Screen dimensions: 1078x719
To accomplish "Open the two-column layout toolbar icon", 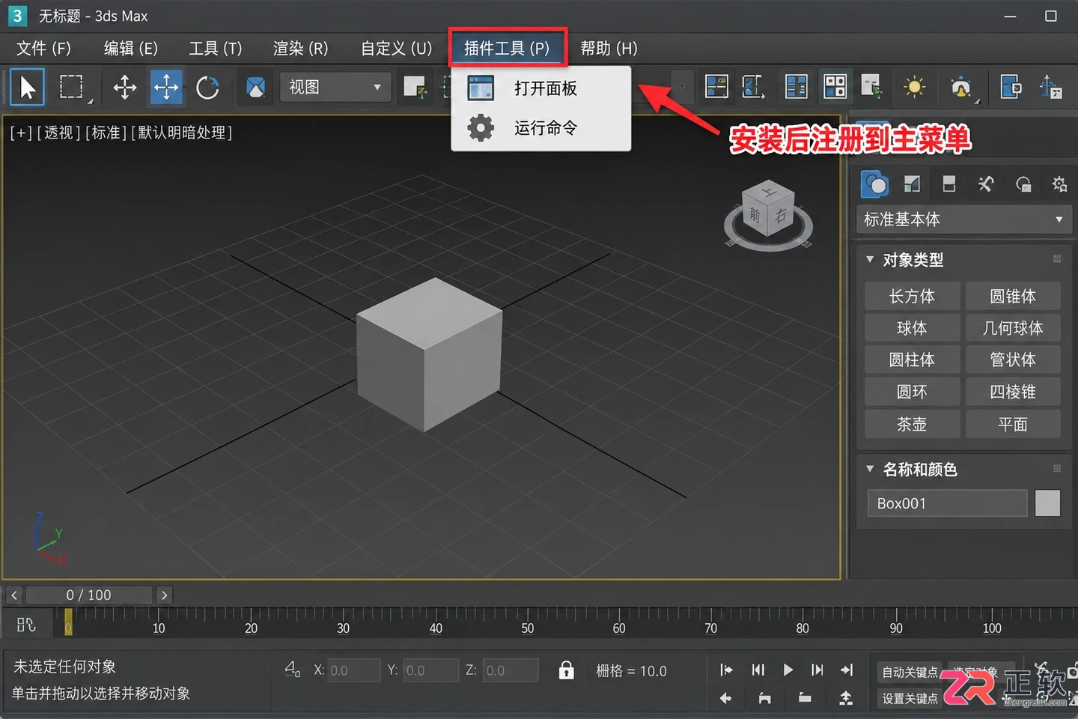I will pyautogui.click(x=796, y=88).
